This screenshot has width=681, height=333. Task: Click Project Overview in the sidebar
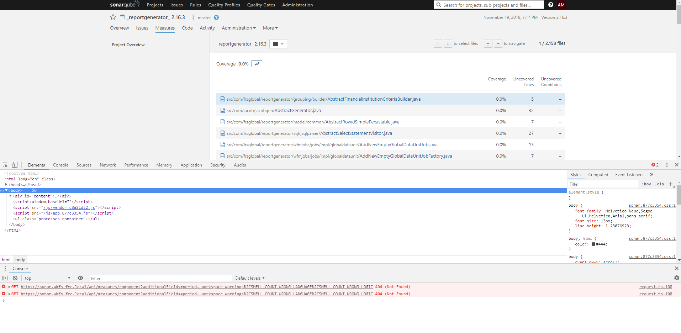128,45
